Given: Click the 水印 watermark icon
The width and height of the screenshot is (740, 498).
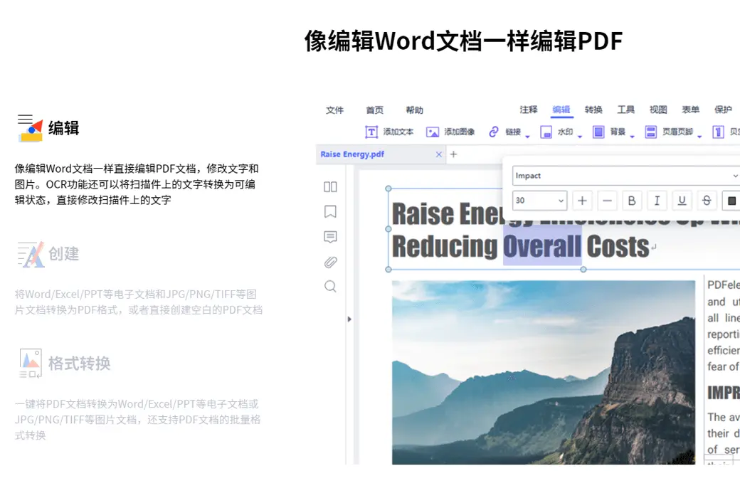Looking at the screenshot, I should click(x=546, y=132).
